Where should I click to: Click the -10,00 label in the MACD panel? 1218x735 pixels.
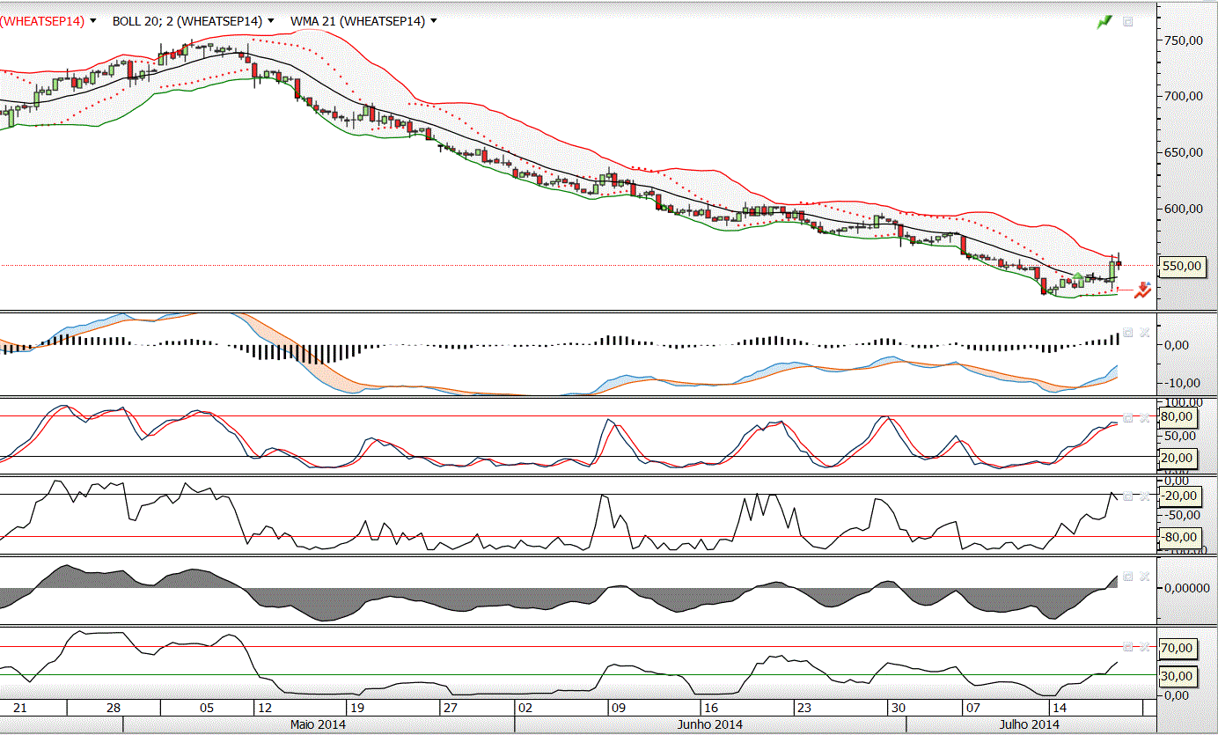point(1182,383)
